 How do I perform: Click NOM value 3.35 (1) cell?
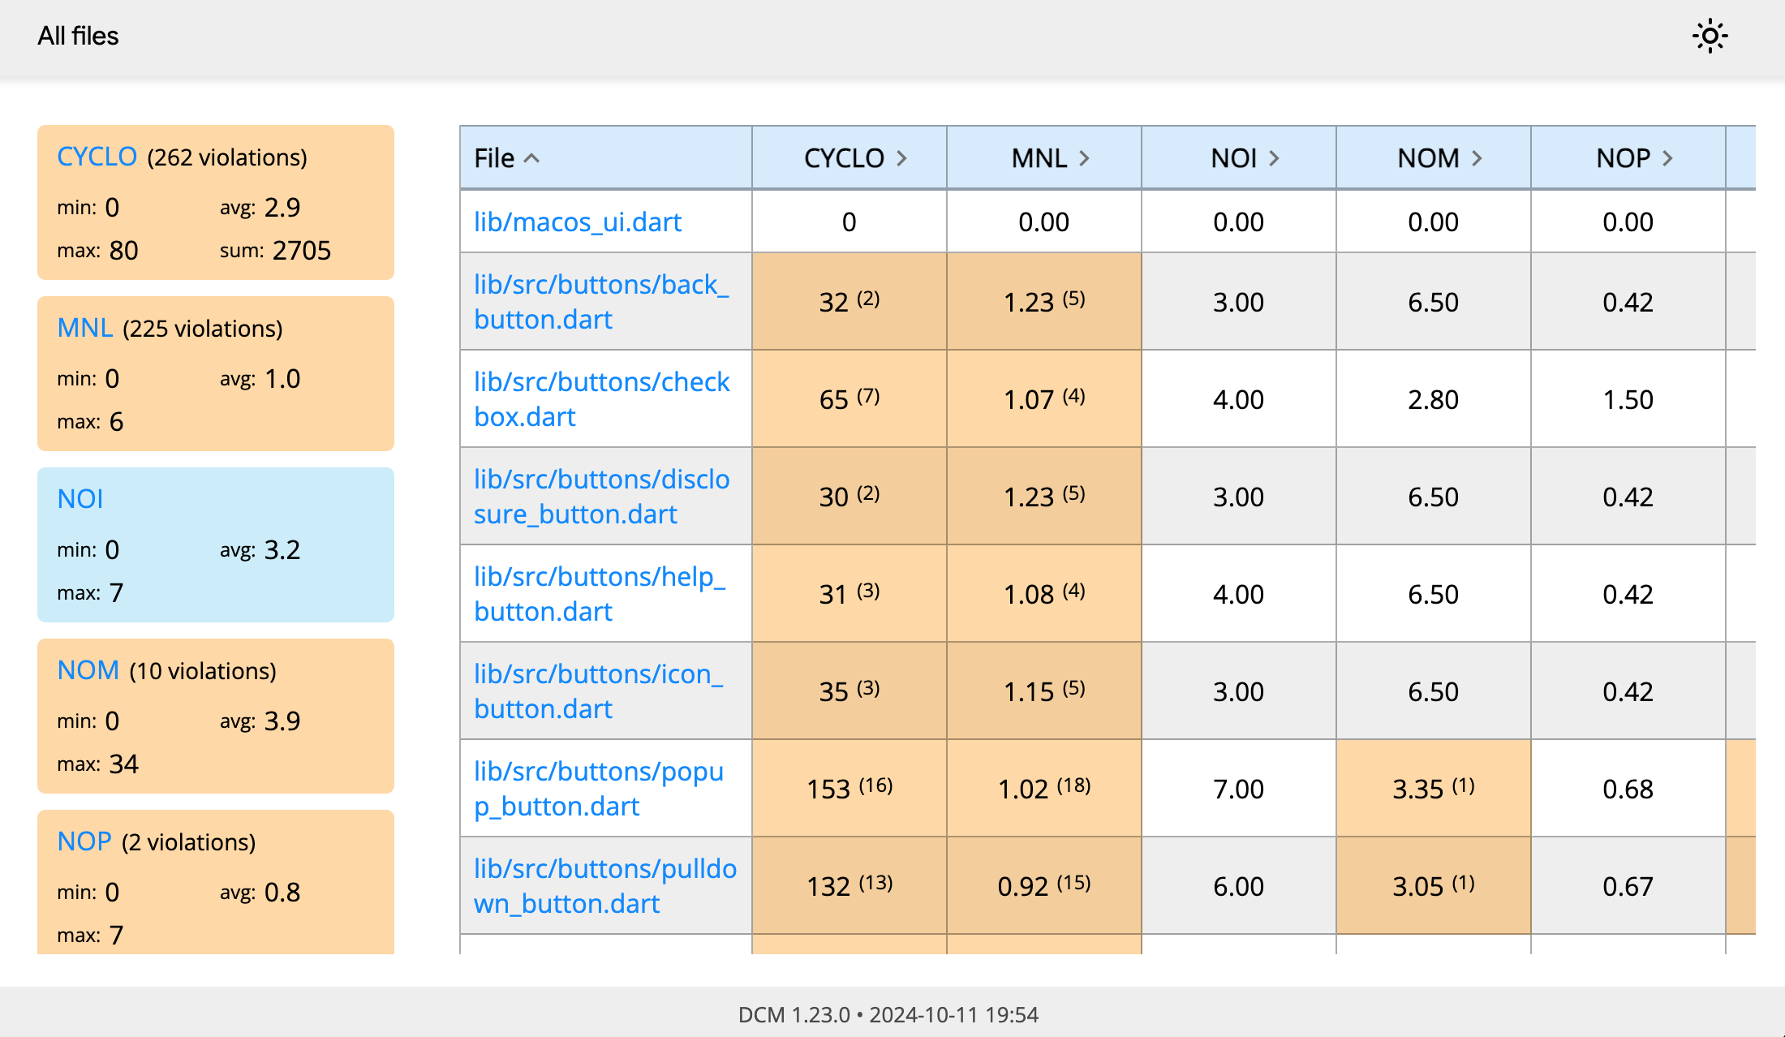tap(1434, 788)
